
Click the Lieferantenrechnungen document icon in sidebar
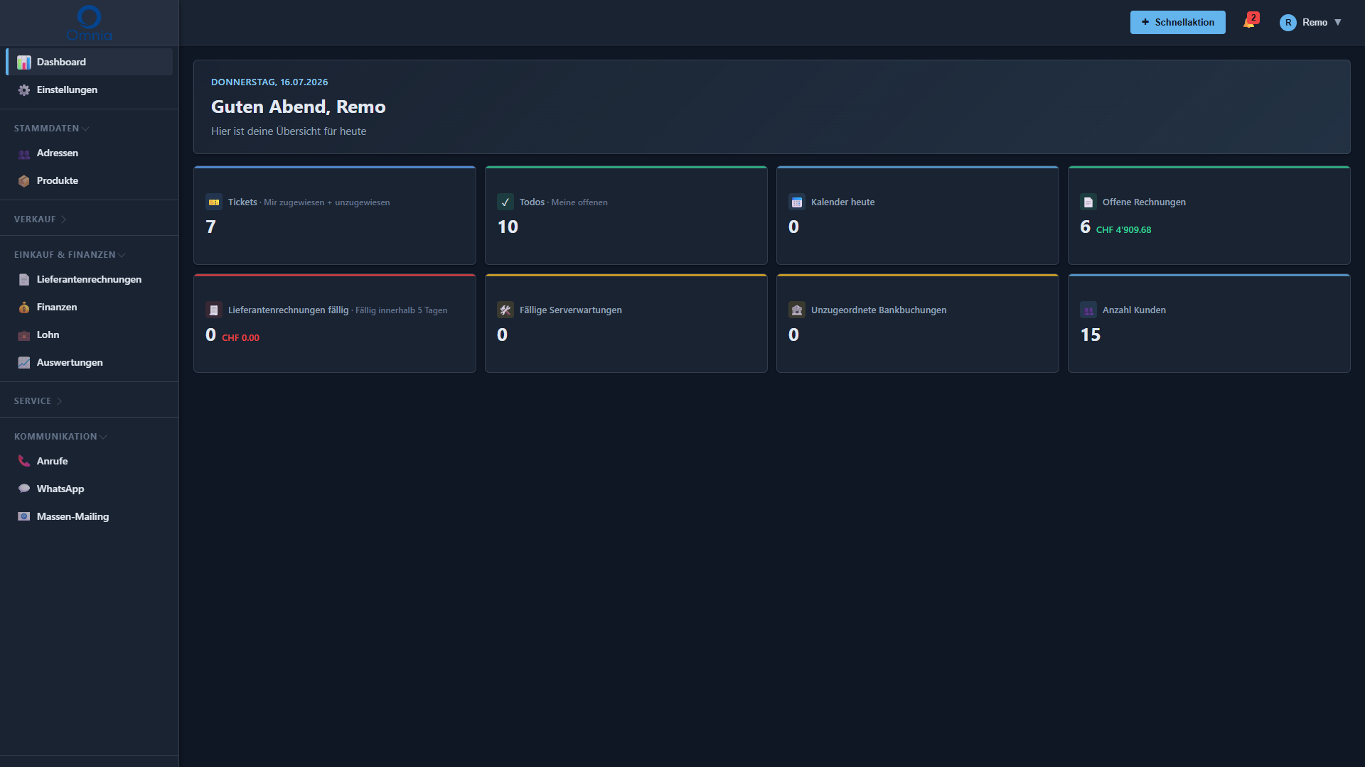[x=24, y=280]
